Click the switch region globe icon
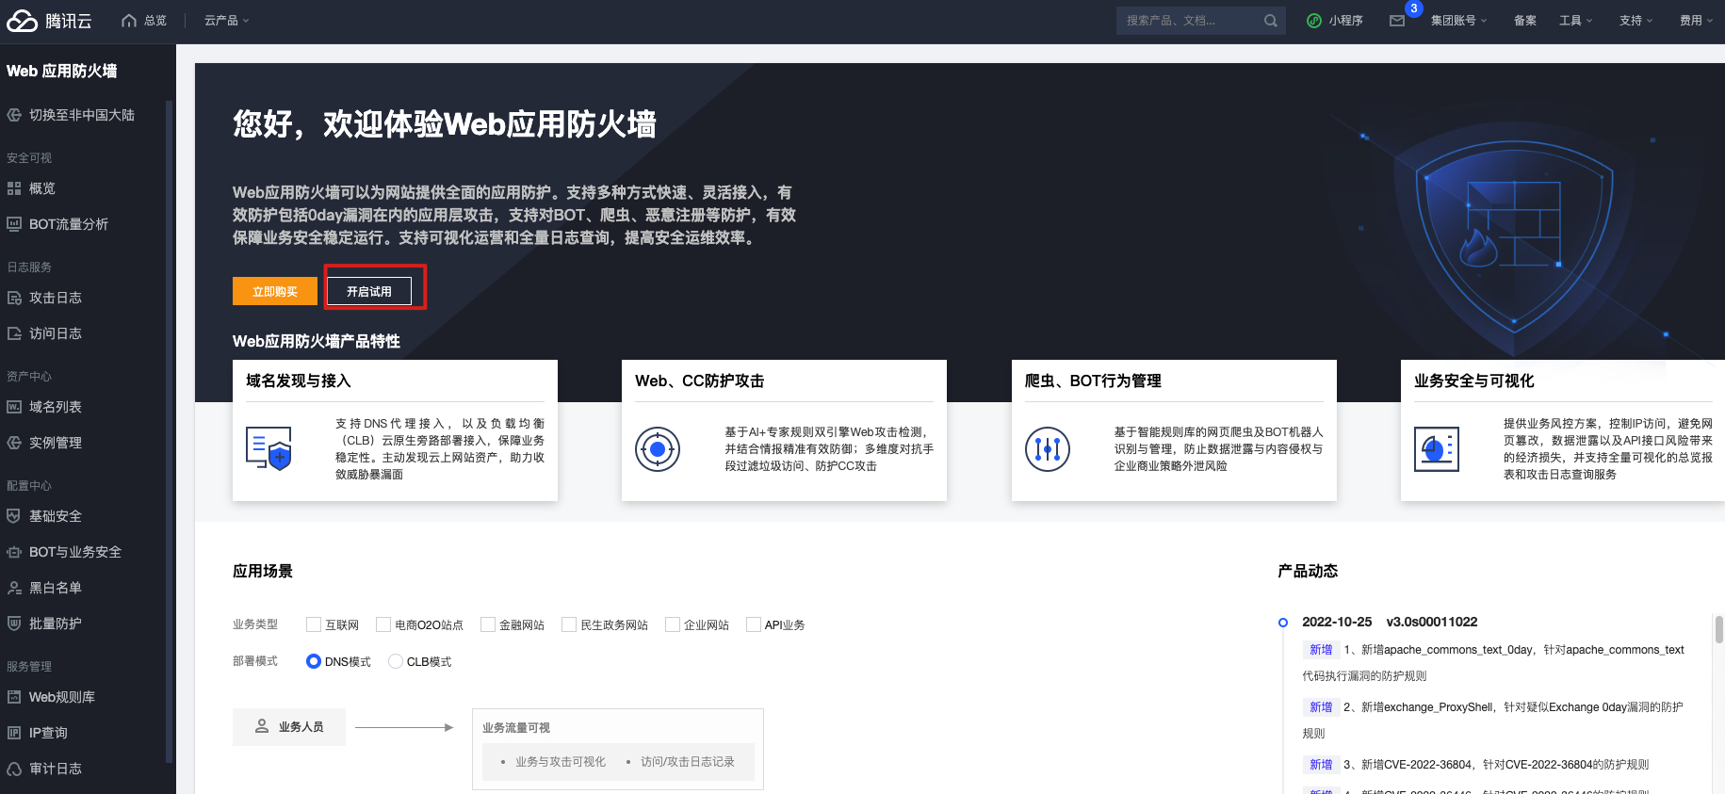 [14, 115]
